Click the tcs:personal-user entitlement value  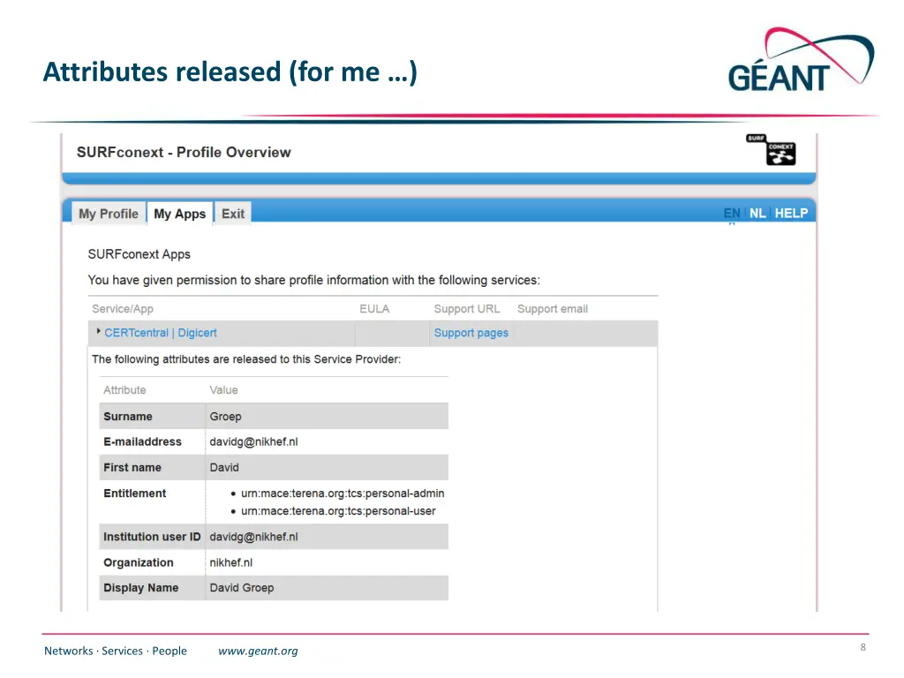(x=338, y=511)
